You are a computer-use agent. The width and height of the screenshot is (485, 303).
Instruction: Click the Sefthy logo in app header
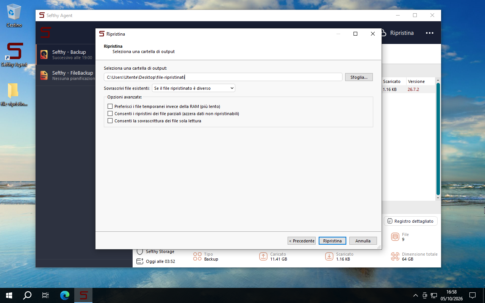point(46,33)
